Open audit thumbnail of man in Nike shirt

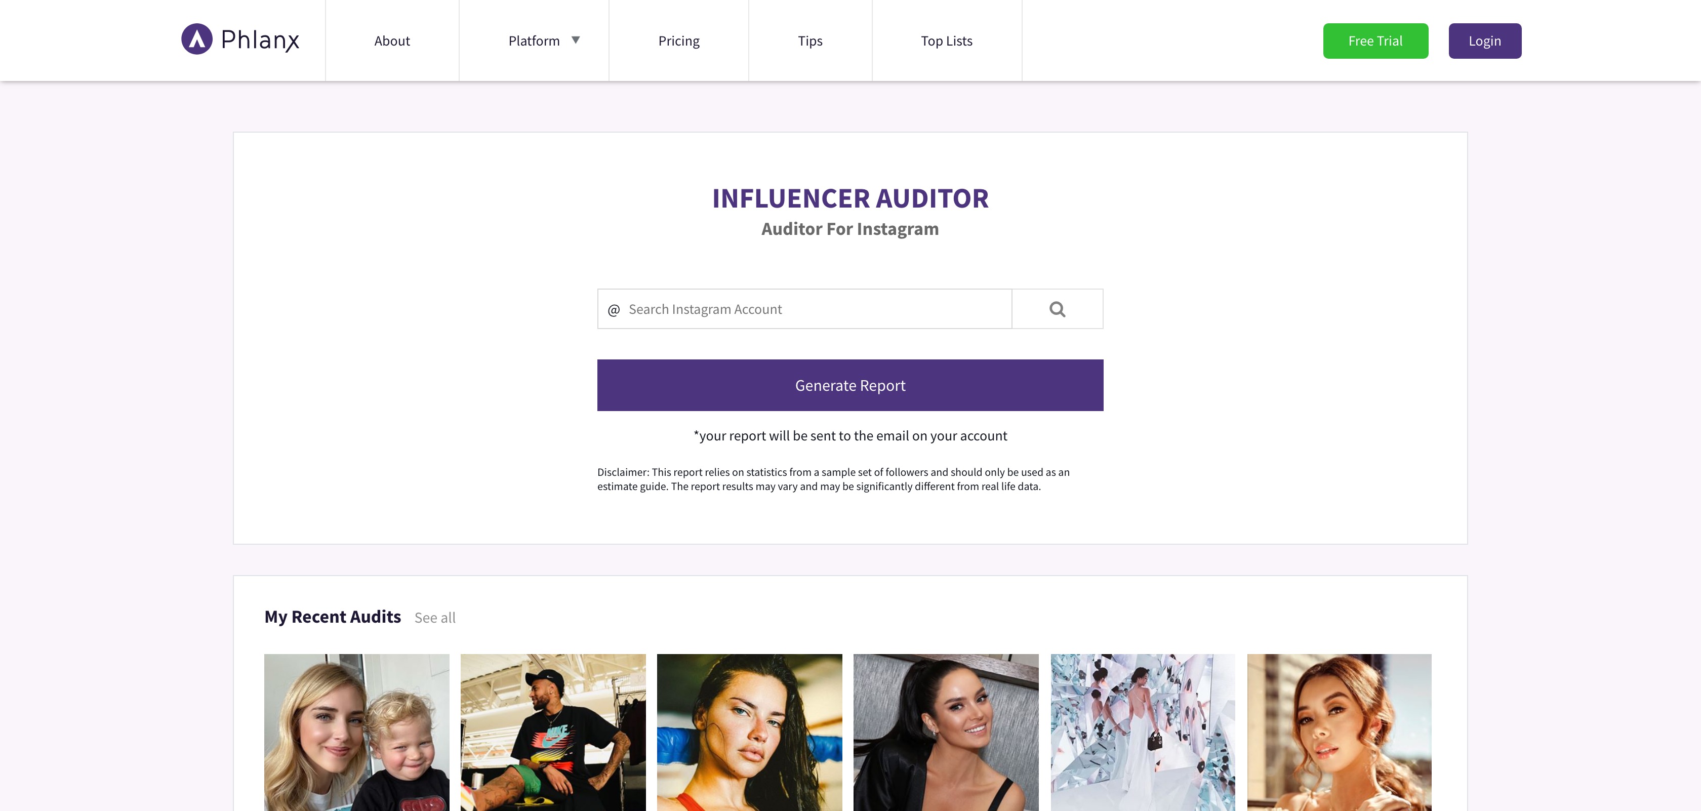click(553, 733)
